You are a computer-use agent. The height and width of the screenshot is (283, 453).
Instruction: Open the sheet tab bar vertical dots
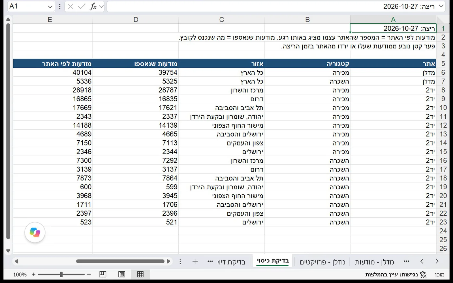[x=180, y=261]
